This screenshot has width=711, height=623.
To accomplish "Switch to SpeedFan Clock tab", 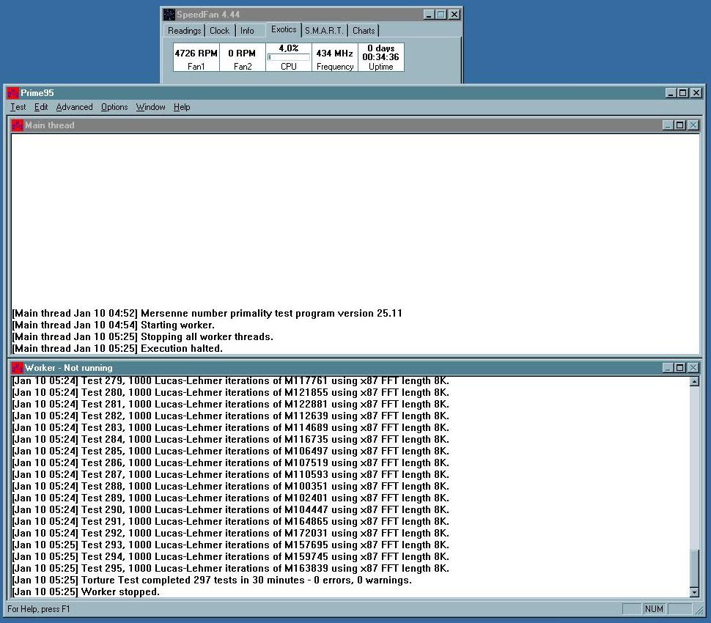I will [x=219, y=30].
